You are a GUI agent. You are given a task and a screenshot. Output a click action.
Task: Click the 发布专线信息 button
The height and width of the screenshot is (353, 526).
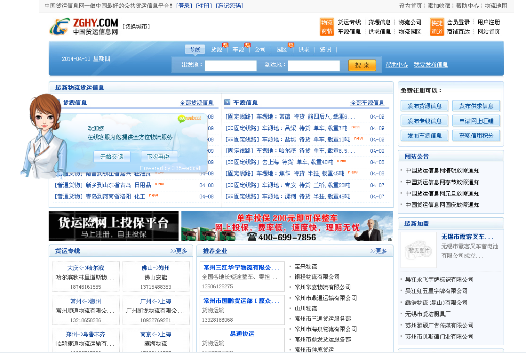(424, 121)
